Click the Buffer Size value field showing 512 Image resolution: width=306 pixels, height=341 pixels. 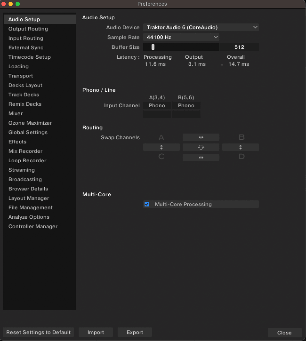pos(239,47)
